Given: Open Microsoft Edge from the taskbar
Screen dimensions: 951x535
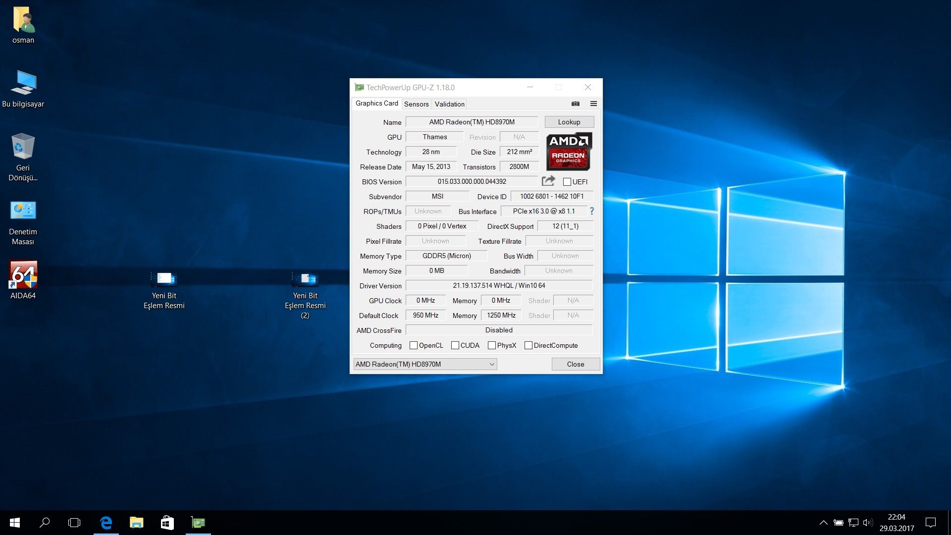Looking at the screenshot, I should (x=106, y=522).
